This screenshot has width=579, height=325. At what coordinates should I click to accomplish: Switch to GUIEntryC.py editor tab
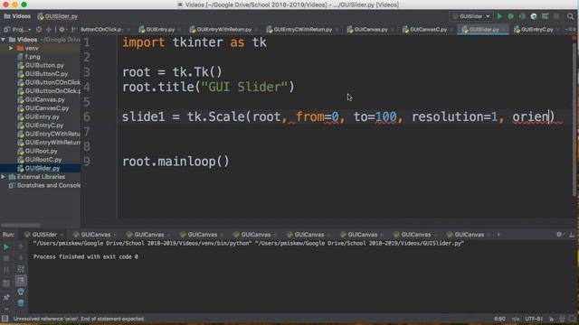tap(536, 30)
